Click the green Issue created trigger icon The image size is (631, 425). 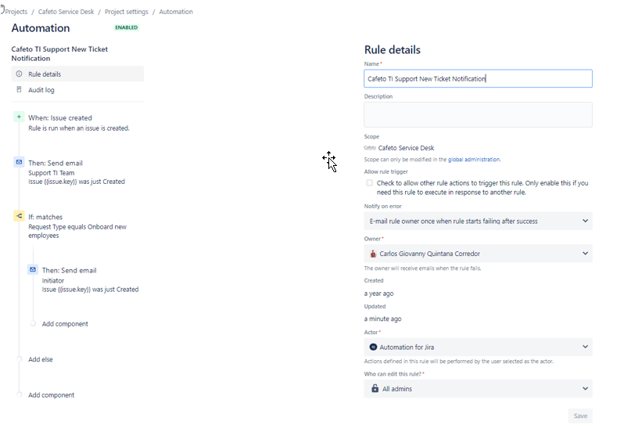19,117
